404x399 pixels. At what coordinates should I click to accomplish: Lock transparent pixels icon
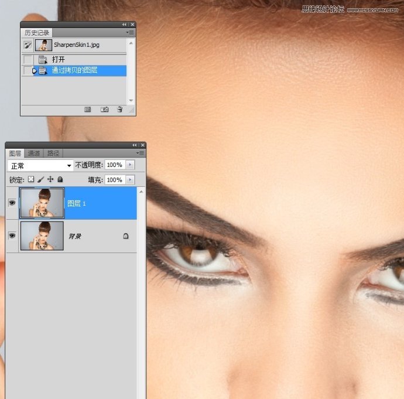pos(31,179)
